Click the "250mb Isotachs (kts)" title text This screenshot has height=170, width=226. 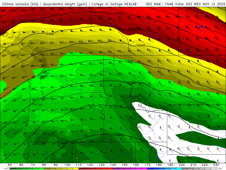pos(20,4)
